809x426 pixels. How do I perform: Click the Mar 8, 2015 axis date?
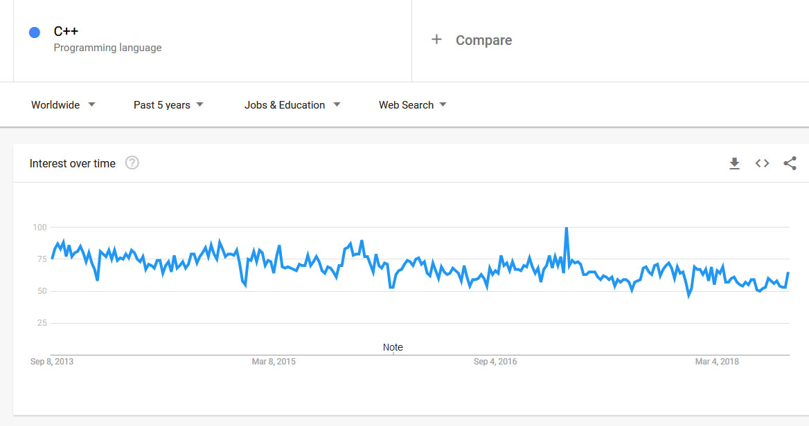coord(274,362)
